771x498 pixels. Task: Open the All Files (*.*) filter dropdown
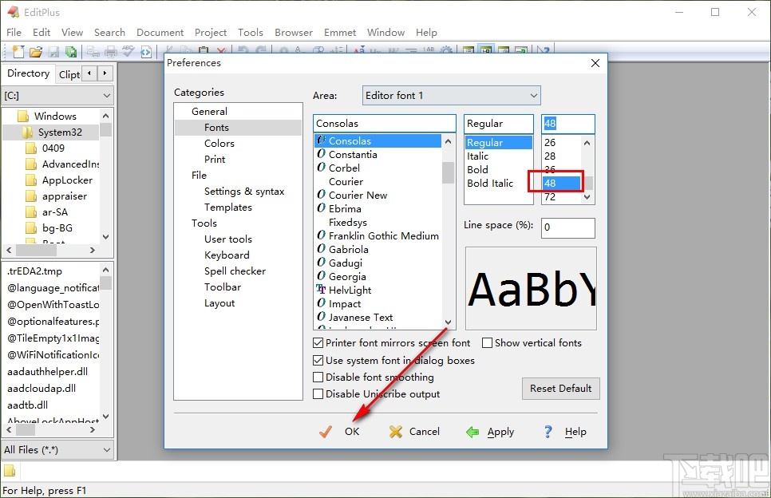pos(57,450)
